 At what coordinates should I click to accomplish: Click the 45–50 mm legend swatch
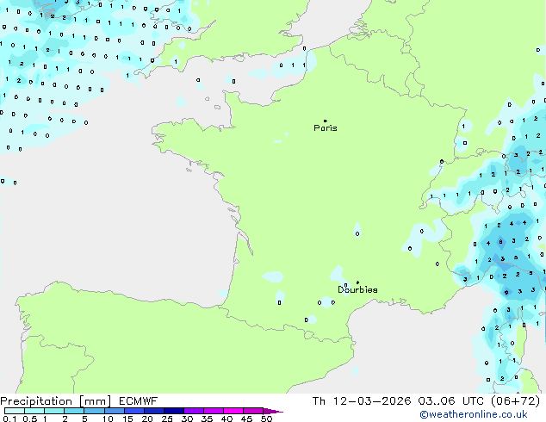click(253, 411)
